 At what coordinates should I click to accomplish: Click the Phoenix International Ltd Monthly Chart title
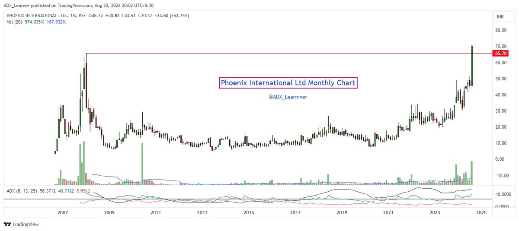[288, 82]
